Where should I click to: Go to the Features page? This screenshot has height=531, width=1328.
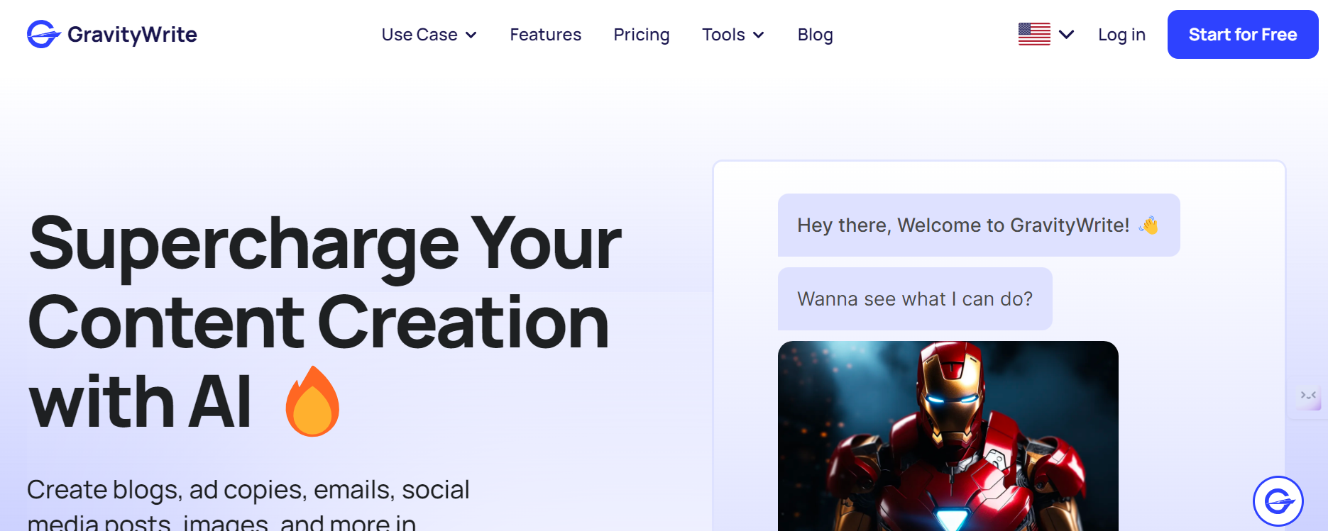[545, 35]
